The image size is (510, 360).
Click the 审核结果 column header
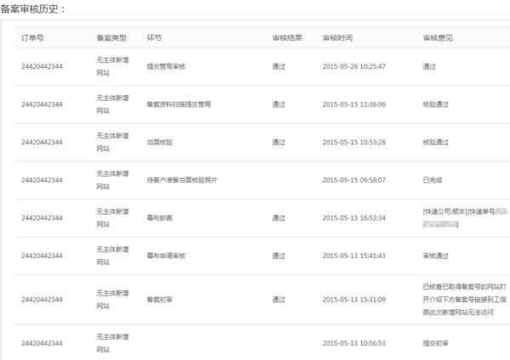(286, 38)
